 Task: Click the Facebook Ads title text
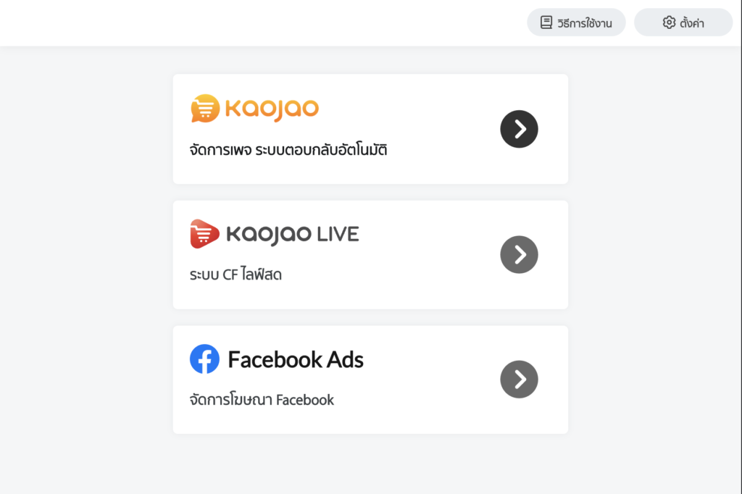[296, 359]
